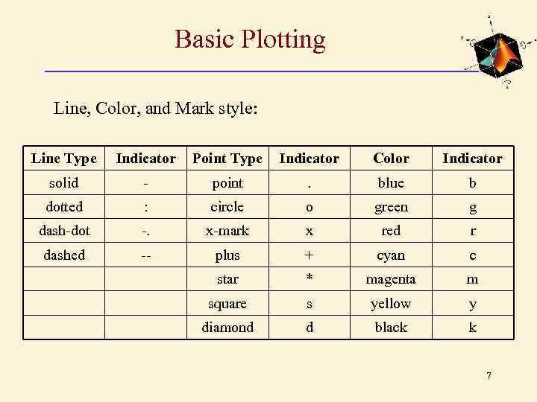Select the "star" point type cell
Screen dimensions: 537x402
pos(227,279)
